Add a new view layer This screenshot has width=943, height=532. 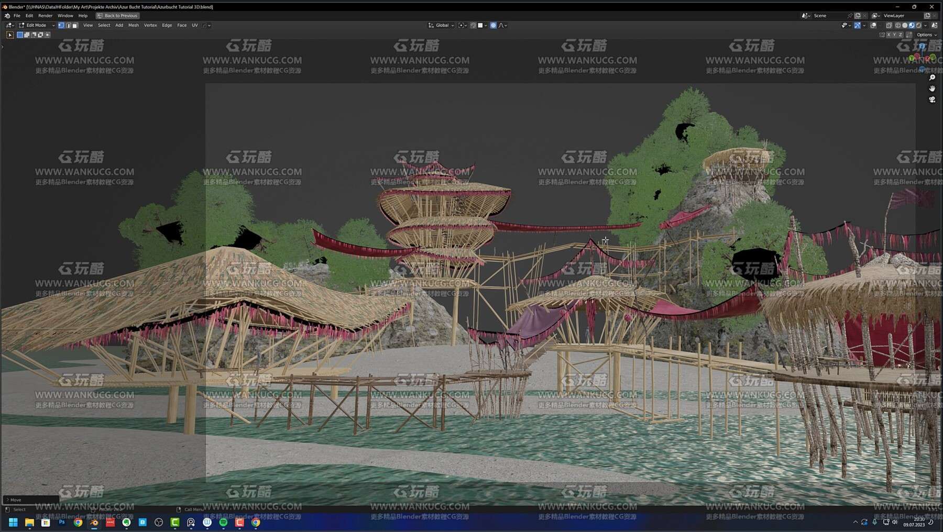coord(927,16)
